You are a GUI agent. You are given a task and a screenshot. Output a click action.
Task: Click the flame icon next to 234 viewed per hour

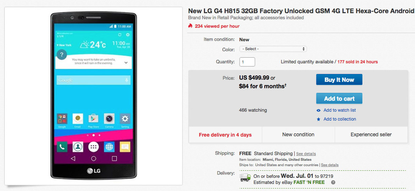pos(190,26)
